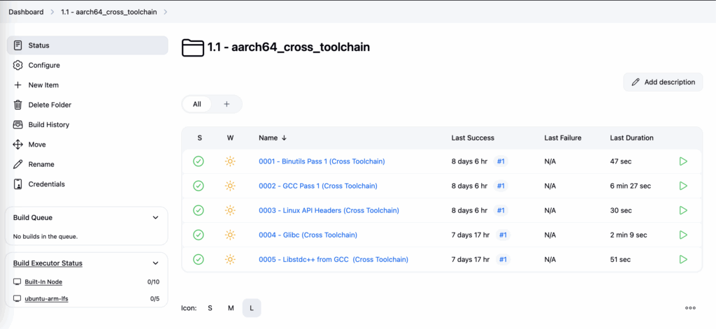The image size is (716, 329).
Task: Collapse the Build Executor Status panel
Action: coord(156,263)
